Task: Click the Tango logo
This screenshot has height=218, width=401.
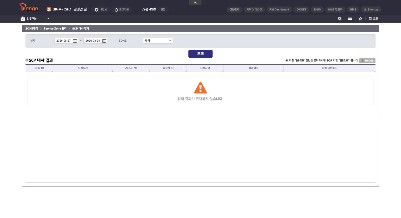Action: (29, 7)
